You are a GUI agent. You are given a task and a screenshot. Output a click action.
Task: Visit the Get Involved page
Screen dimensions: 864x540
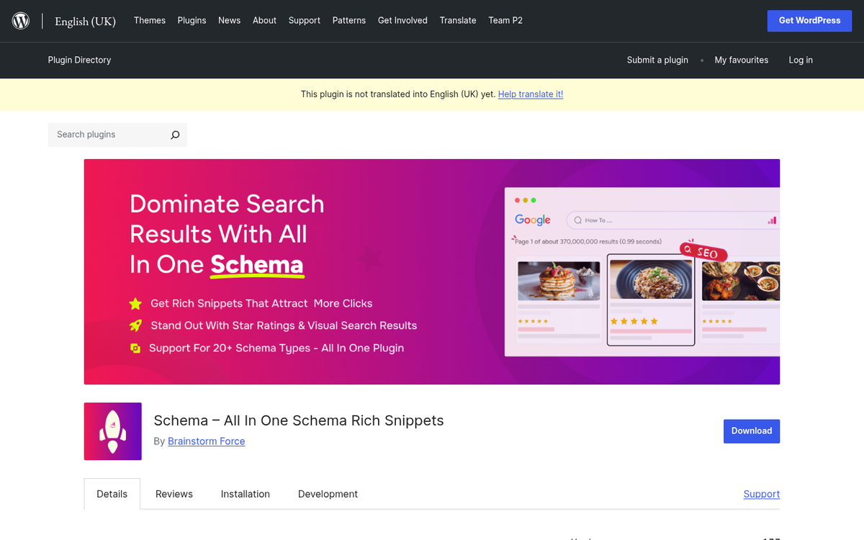(x=402, y=20)
